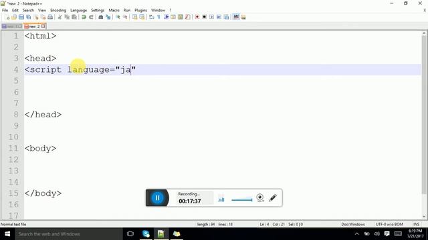This screenshot has height=240, width=428.
Task: Click the Zoom In toolbar icon
Action: [x=118, y=17]
